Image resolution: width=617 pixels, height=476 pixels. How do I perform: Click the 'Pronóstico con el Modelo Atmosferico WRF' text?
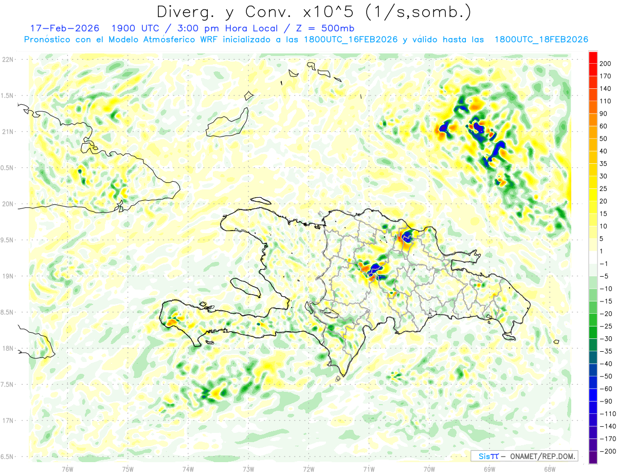(121, 40)
